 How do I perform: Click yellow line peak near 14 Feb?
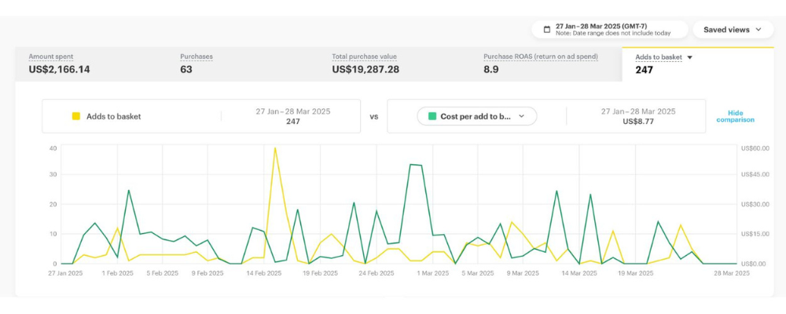275,148
